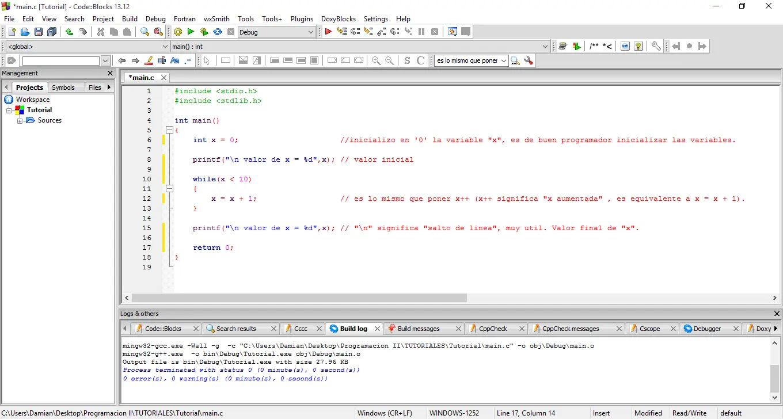Open the Build menu
783x419 pixels.
click(x=130, y=19)
